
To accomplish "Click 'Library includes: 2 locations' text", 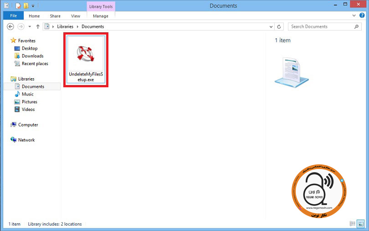I will pyautogui.click(x=55, y=224).
